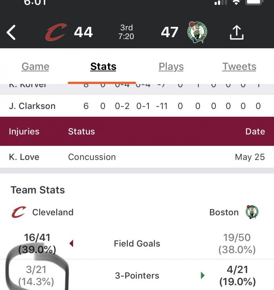Viewport: 274px width, 290px height.
Task: Tap the 3rd quarter 7:20 game clock
Action: (126, 32)
